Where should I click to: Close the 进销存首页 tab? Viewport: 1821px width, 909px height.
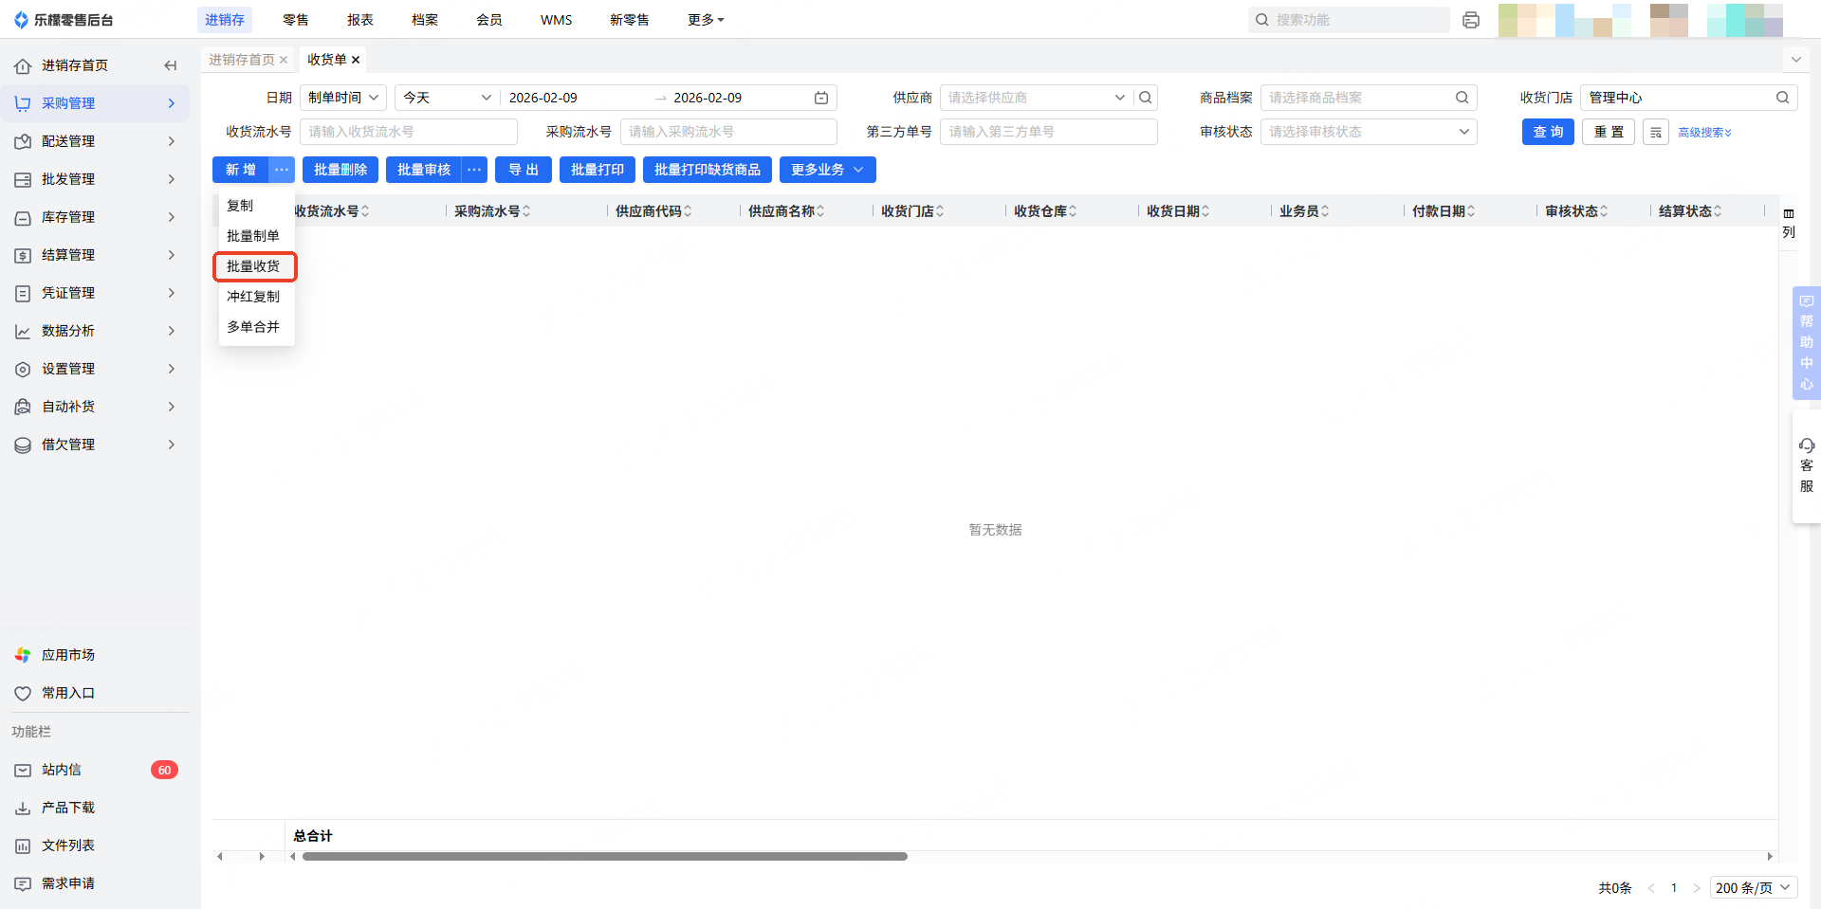(284, 60)
